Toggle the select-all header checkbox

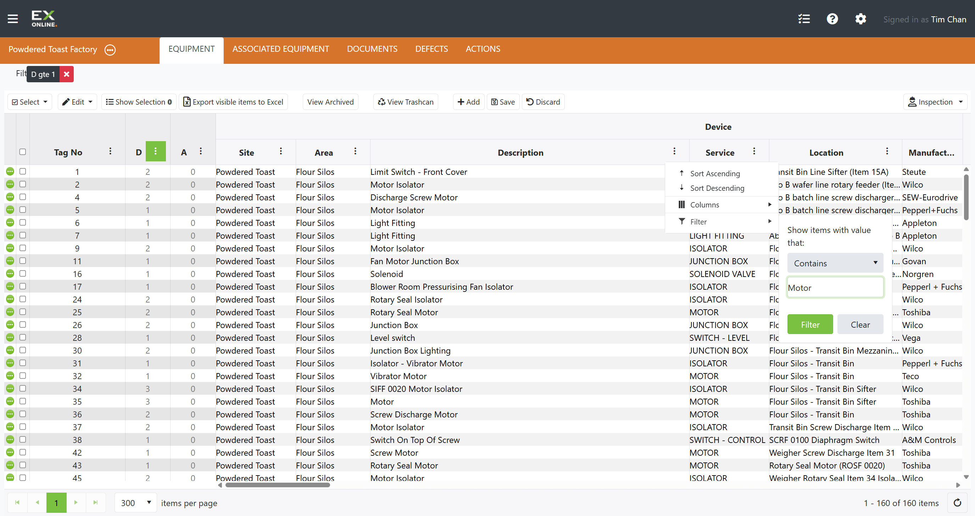[23, 152]
